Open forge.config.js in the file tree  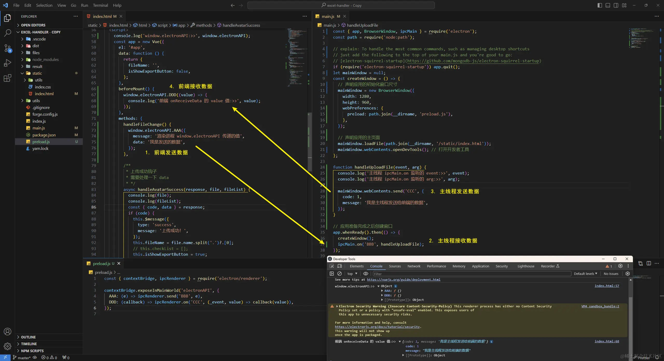(x=45, y=114)
